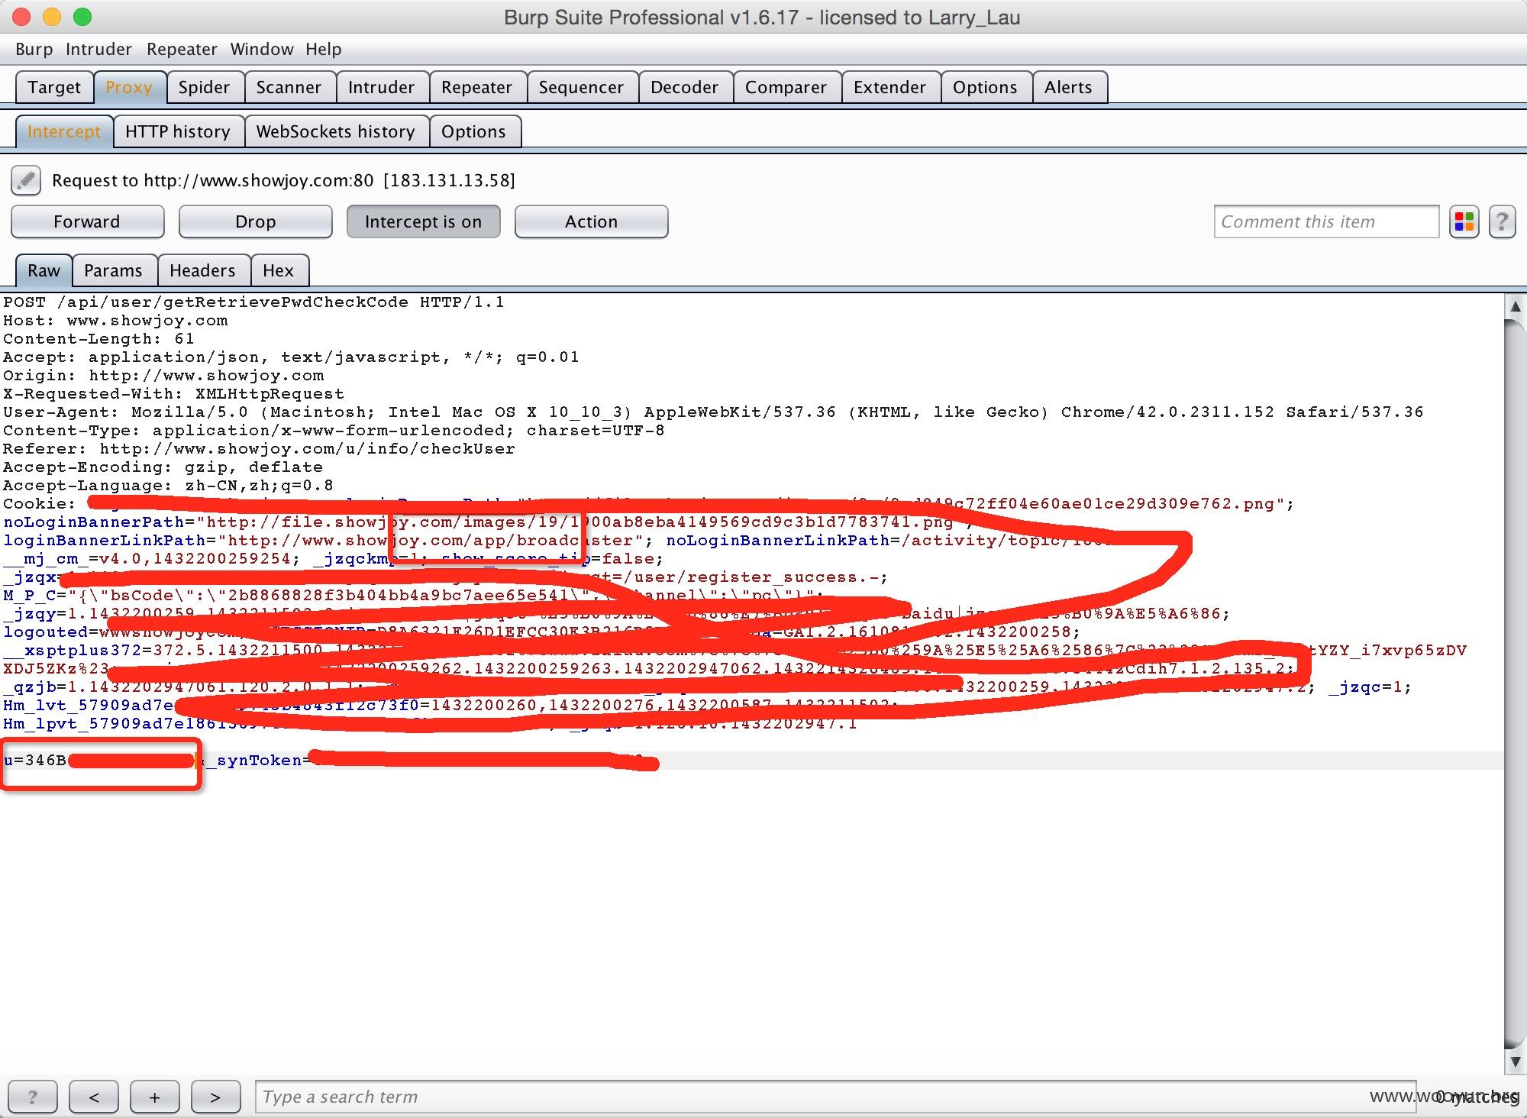
Task: Select the Raw view tab
Action: [x=44, y=270]
